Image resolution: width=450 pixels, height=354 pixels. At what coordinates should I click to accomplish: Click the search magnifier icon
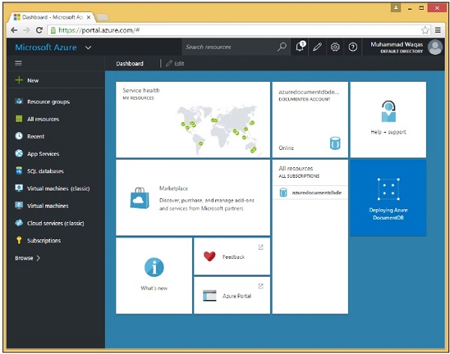coord(282,46)
